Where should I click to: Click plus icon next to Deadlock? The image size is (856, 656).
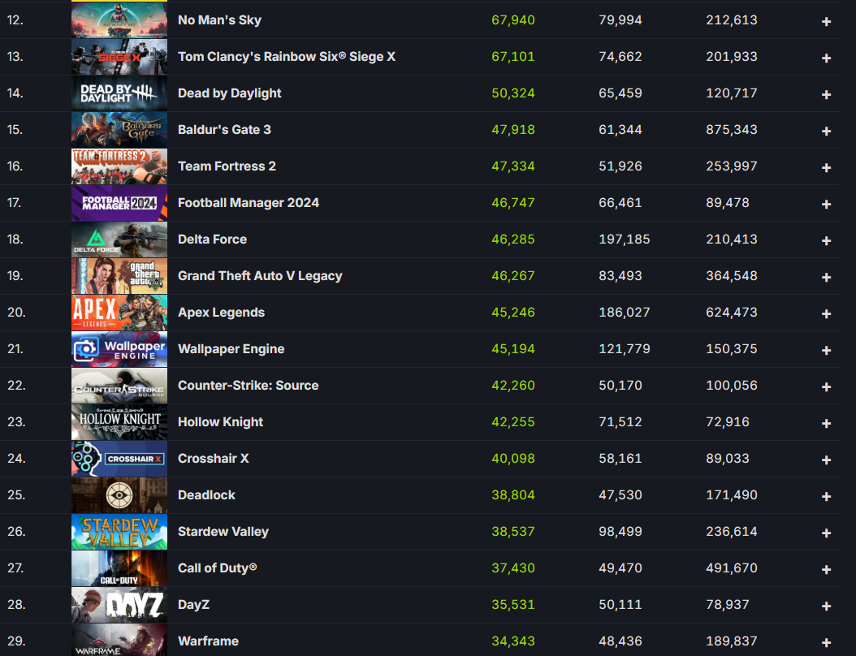pos(827,497)
